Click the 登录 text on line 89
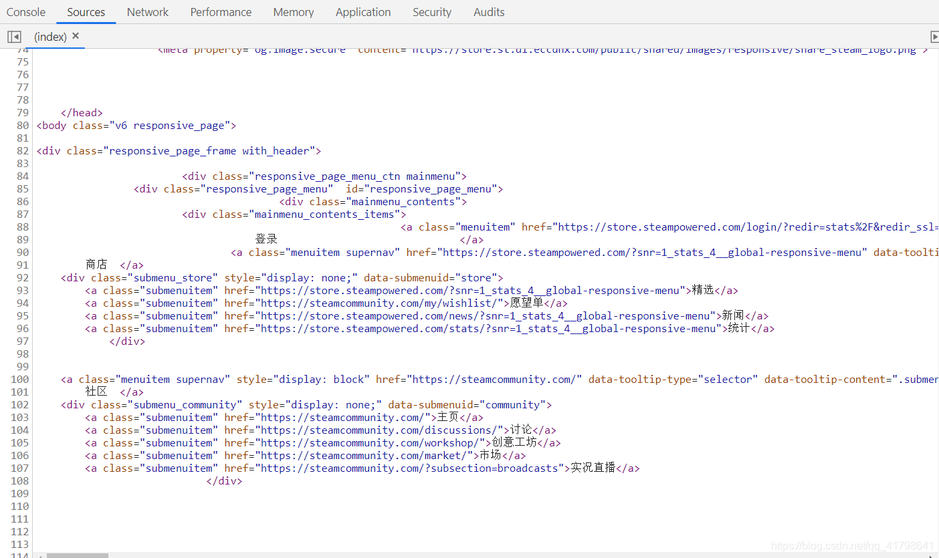This screenshot has height=558, width=939. click(x=266, y=239)
